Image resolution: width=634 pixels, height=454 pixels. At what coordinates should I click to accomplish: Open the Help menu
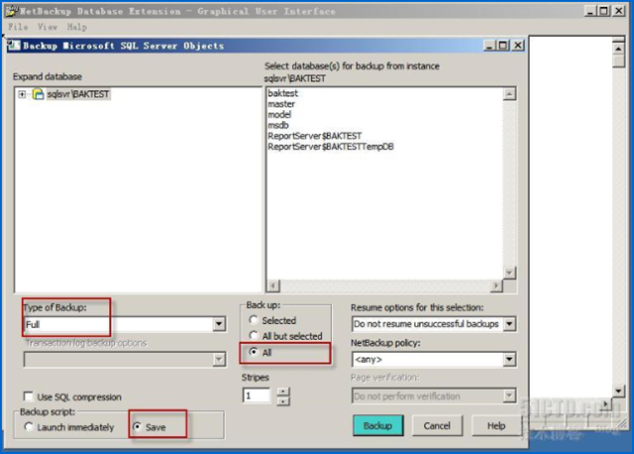pos(77,27)
